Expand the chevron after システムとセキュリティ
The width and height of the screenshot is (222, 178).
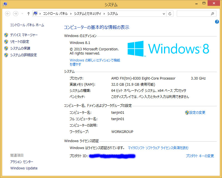(x=104, y=14)
